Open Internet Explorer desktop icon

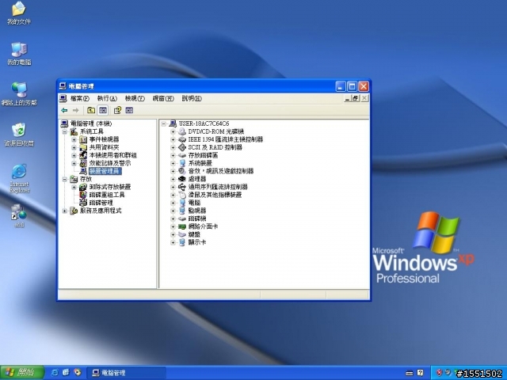coord(19,179)
